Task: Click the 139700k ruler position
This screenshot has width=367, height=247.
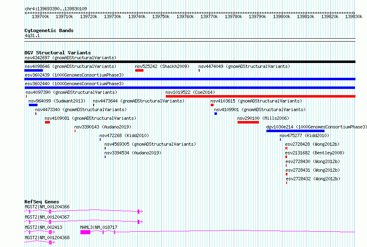Action: 40,16
